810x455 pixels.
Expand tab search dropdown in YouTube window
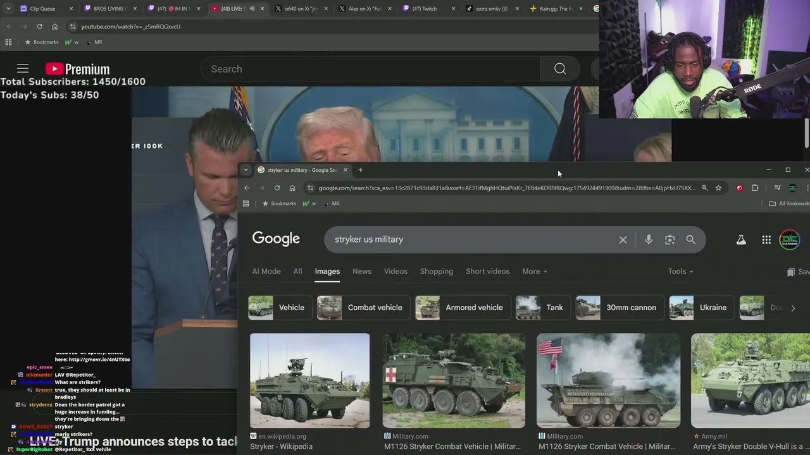click(x=8, y=9)
